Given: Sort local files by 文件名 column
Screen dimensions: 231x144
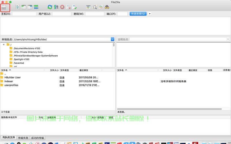Looking at the screenshot, I should click(22, 70).
